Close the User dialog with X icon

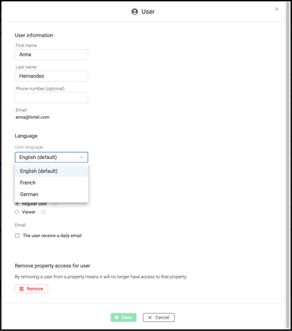pos(277,9)
